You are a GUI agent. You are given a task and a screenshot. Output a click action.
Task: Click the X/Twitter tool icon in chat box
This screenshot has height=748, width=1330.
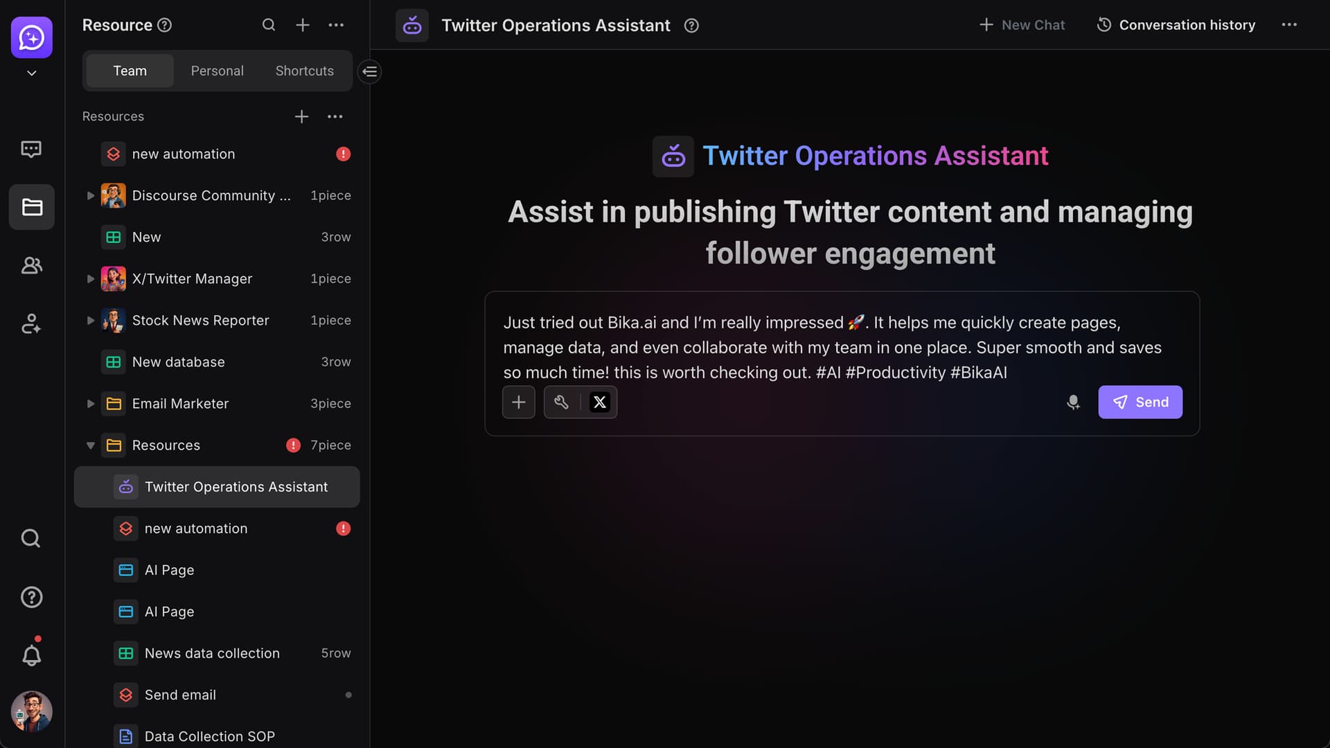coord(599,402)
